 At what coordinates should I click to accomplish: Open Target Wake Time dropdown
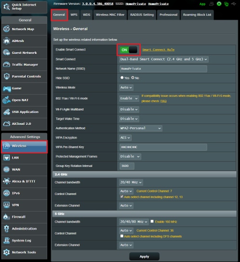tap(129, 119)
